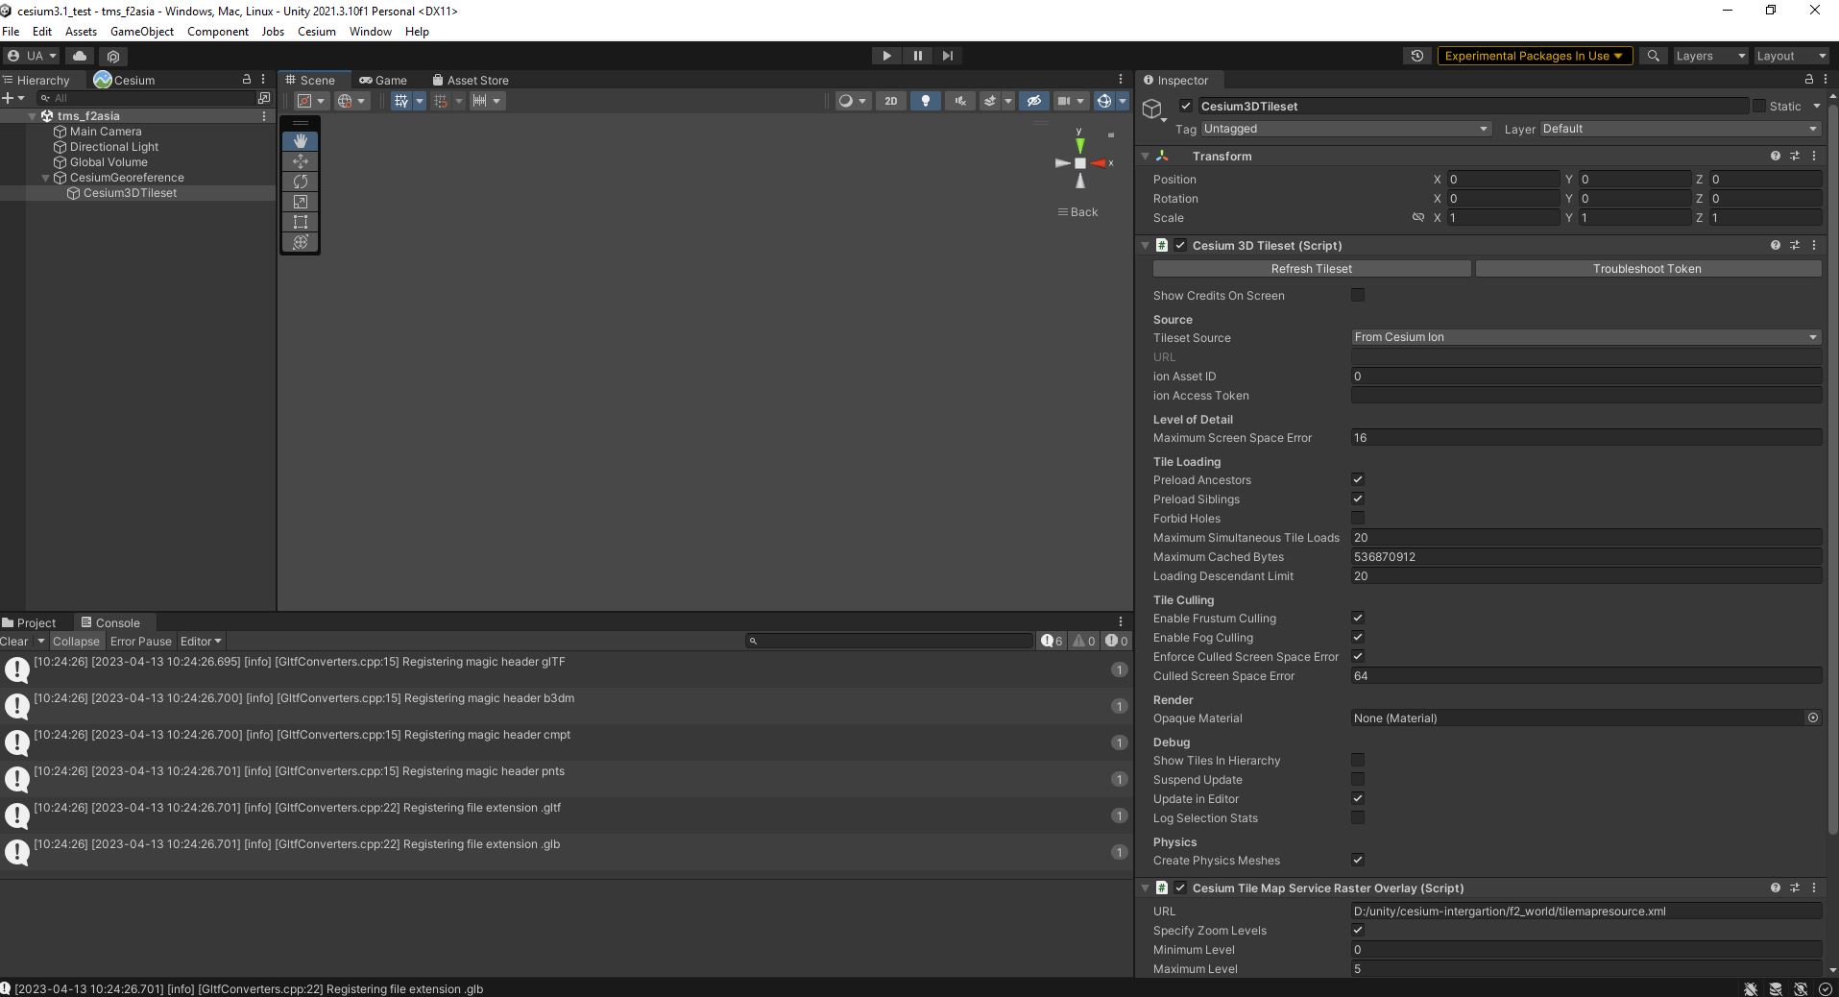This screenshot has width=1839, height=997.
Task: Select the Rotate tool
Action: [301, 182]
